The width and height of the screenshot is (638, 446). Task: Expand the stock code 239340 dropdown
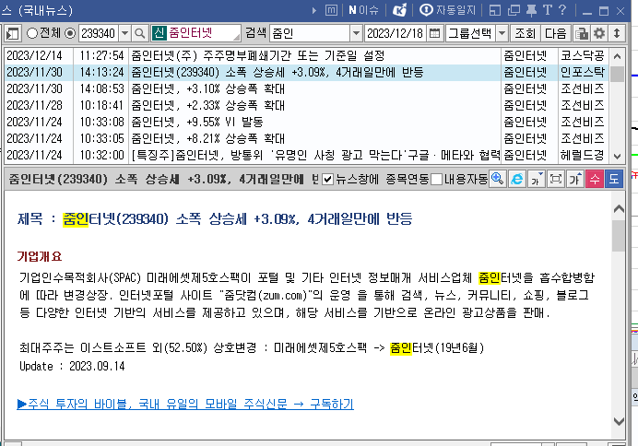124,33
